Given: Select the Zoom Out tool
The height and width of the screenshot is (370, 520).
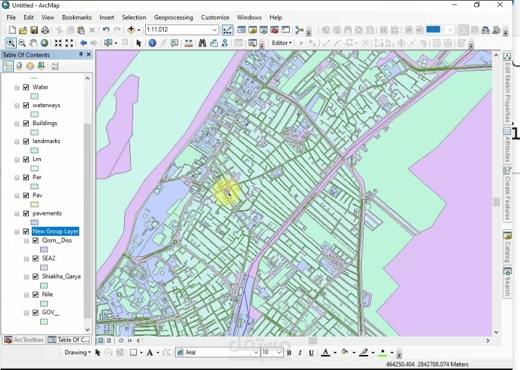Looking at the screenshot, I should point(22,43).
